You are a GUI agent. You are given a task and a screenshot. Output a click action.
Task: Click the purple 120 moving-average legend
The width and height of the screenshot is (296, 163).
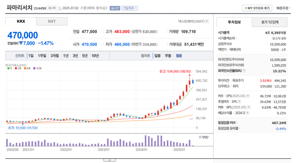click(x=37, y=69)
